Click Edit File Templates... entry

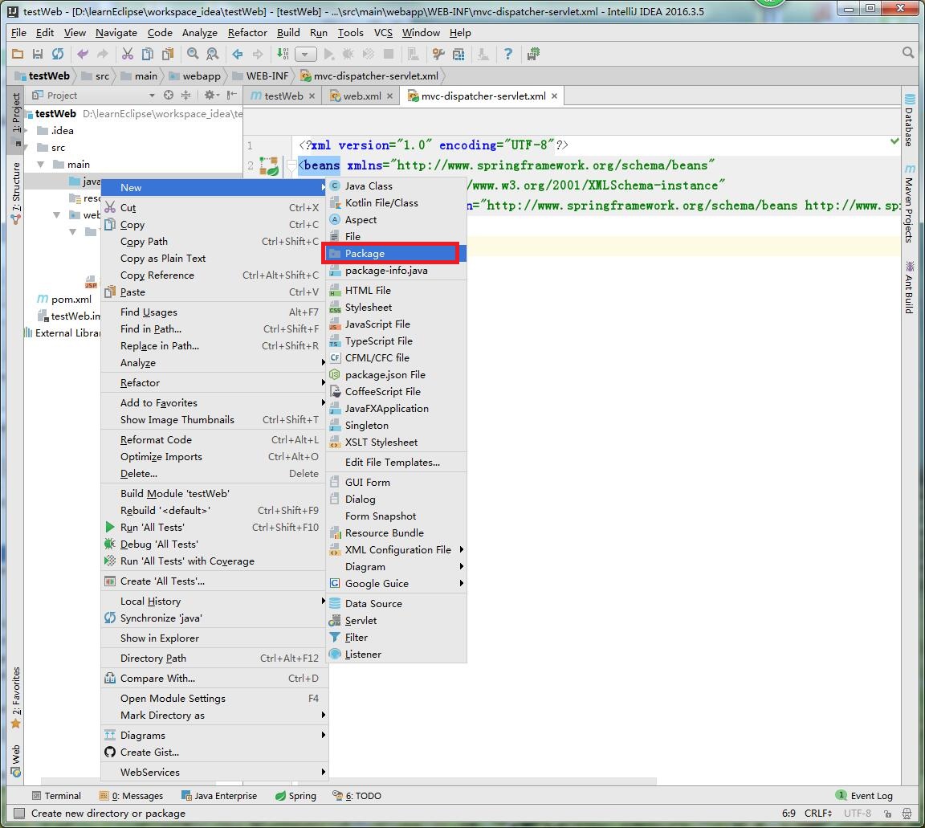pos(396,462)
